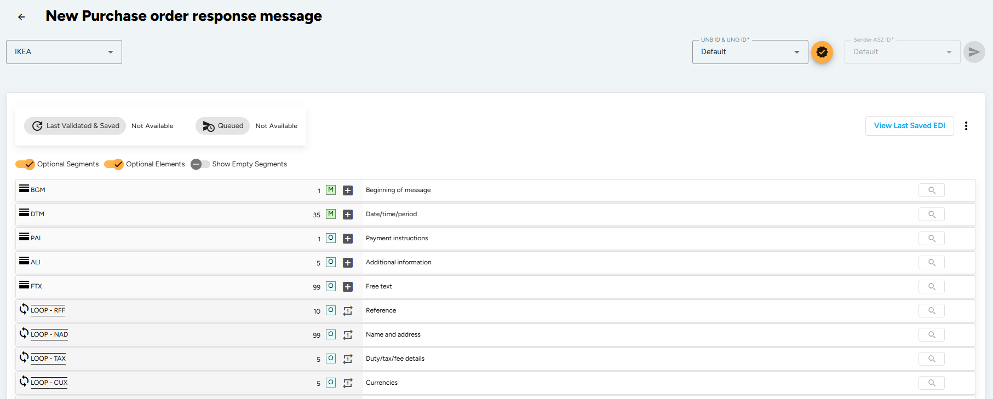The height and width of the screenshot is (399, 993).
Task: Open the Sender AS2 ID dropdown
Action: 903,52
